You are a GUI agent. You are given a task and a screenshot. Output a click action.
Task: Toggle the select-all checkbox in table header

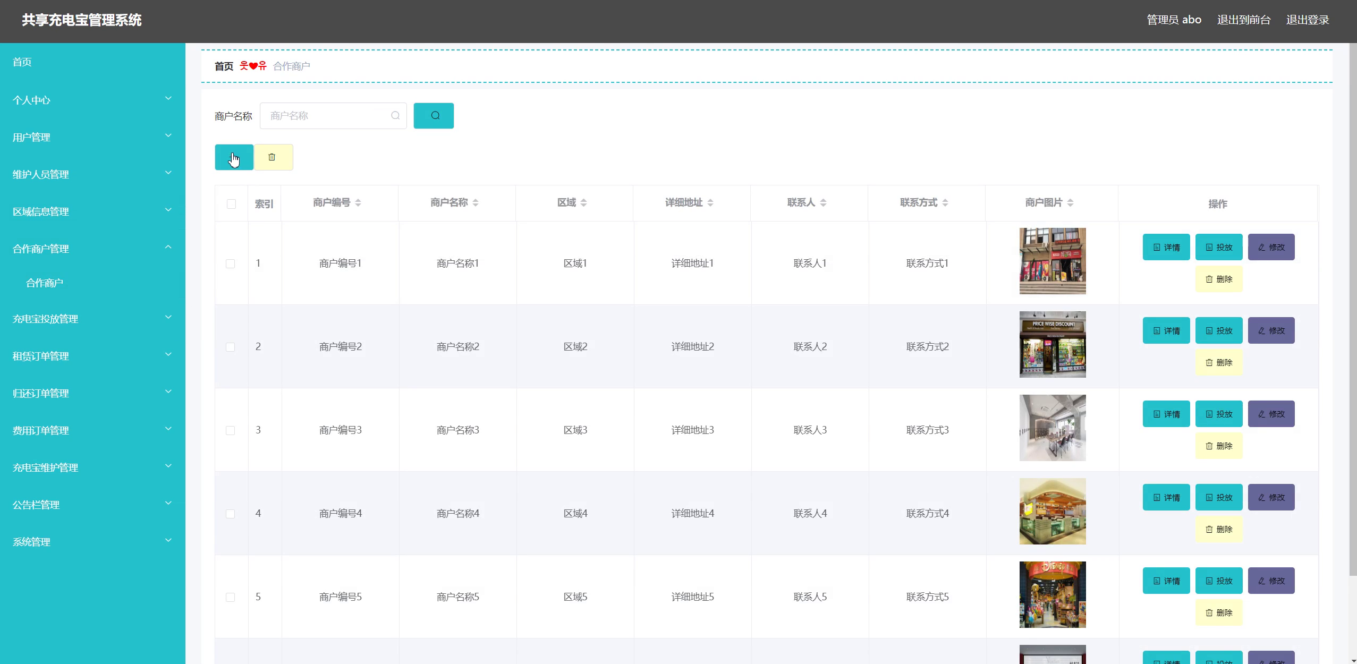pyautogui.click(x=231, y=204)
